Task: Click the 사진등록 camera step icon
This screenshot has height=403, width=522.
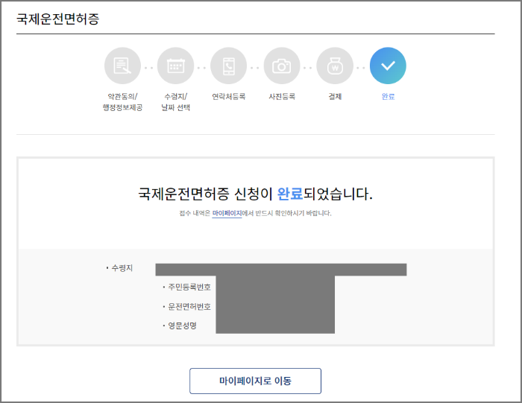Action: pyautogui.click(x=282, y=66)
